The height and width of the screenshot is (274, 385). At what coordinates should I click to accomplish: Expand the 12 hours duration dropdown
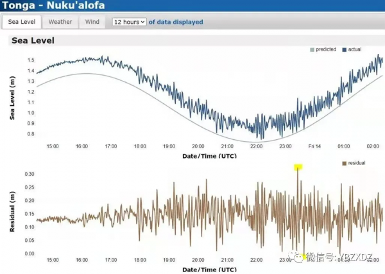pos(129,22)
